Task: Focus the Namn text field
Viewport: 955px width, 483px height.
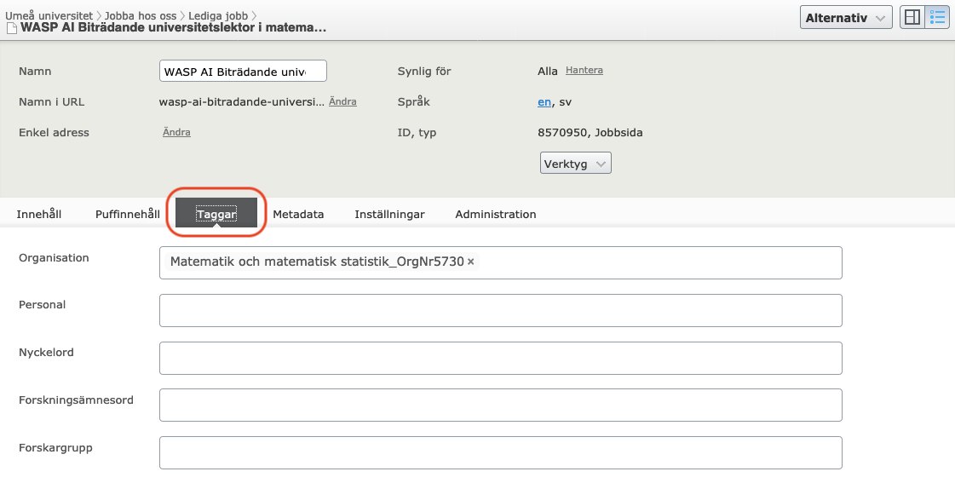Action: point(243,72)
